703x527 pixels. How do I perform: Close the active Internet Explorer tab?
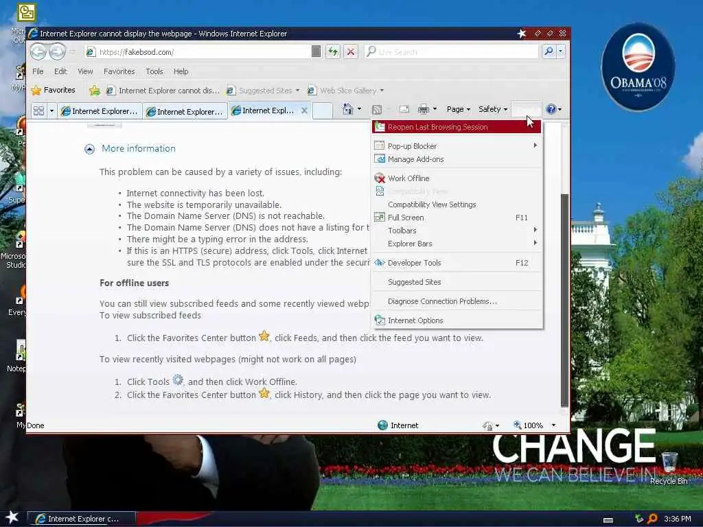click(304, 110)
